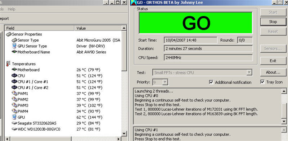Select the PWM3 39 °C reading
The width and height of the screenshot is (288, 141).
[x=89, y=105]
